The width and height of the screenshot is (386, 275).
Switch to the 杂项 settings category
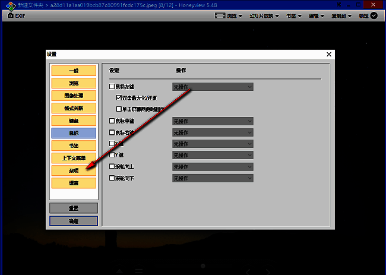coord(73,170)
